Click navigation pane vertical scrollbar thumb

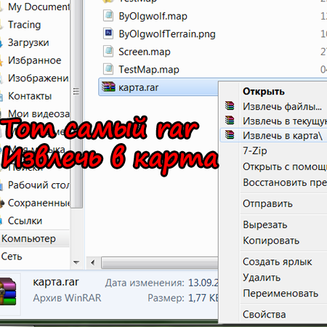(76, 104)
